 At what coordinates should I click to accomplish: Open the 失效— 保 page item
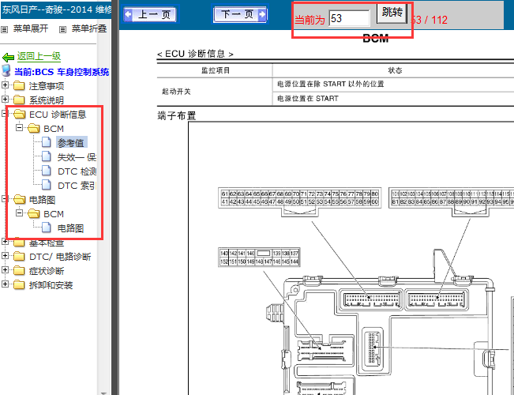click(x=77, y=157)
